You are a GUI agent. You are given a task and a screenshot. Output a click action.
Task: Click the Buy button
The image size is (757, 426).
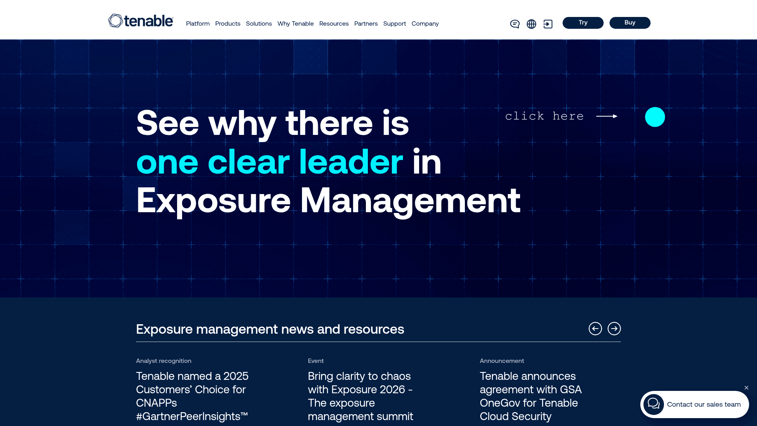click(x=630, y=22)
